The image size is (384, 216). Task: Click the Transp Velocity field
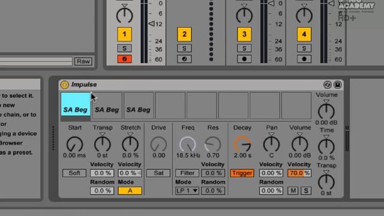[x=102, y=173]
